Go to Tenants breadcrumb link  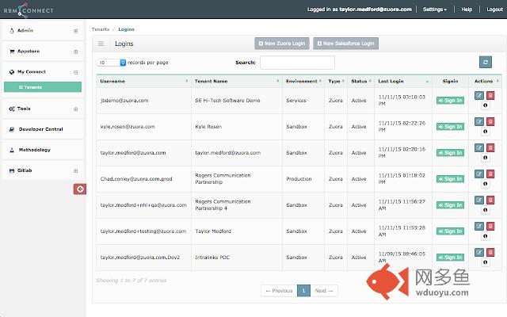coord(101,29)
